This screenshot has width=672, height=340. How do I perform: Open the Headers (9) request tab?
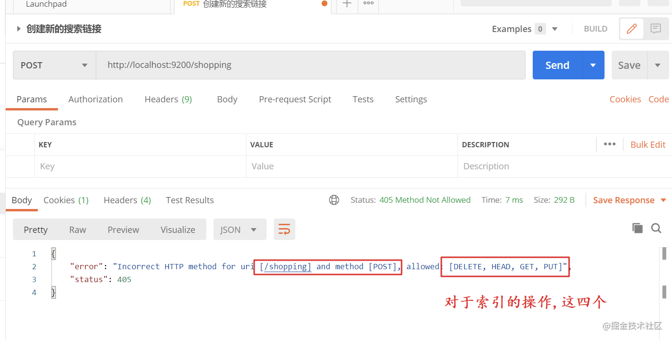point(168,99)
